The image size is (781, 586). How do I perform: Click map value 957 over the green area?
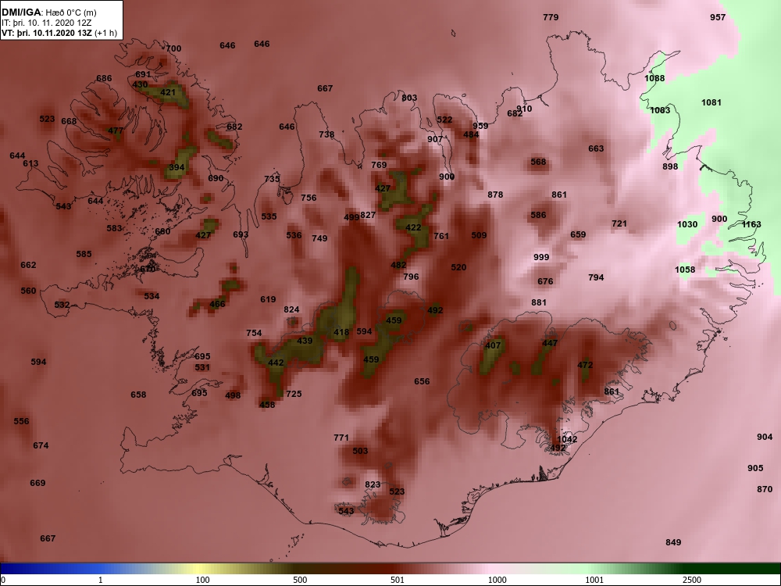(718, 17)
